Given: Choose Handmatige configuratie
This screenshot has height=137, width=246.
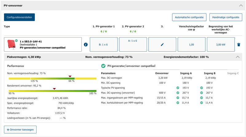Looking at the screenshot, I should (x=226, y=17).
